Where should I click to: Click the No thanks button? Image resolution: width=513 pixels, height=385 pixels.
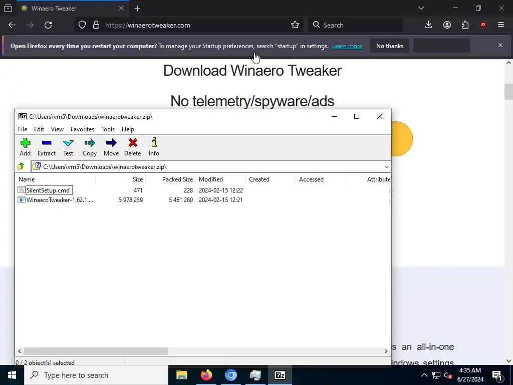[x=390, y=46]
